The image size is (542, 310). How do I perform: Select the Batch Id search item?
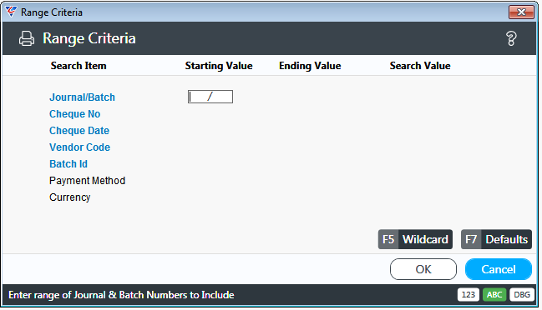[68, 164]
